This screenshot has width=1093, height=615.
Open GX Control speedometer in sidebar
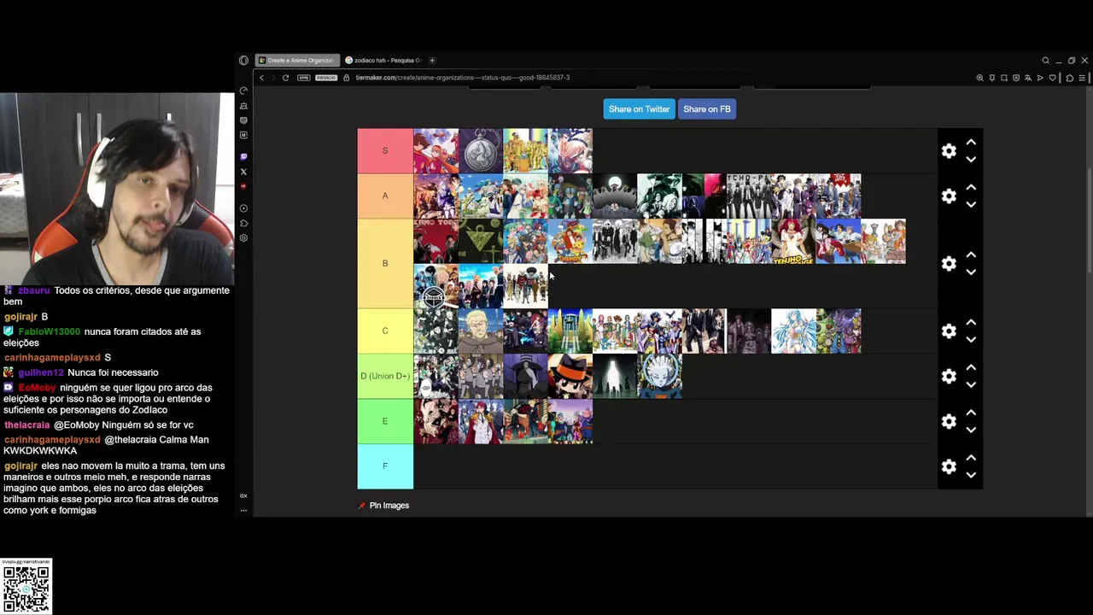[x=243, y=91]
